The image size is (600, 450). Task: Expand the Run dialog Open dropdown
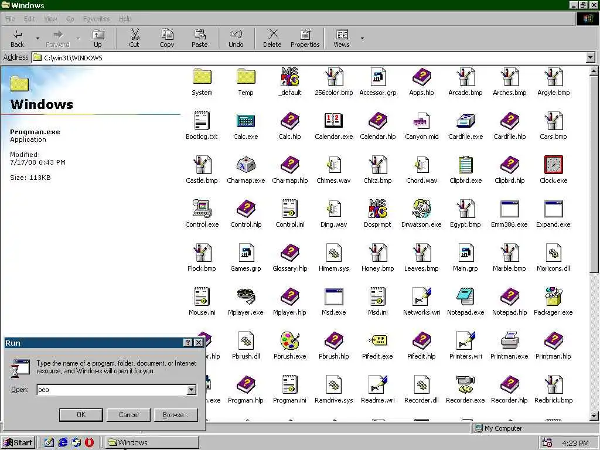(192, 390)
